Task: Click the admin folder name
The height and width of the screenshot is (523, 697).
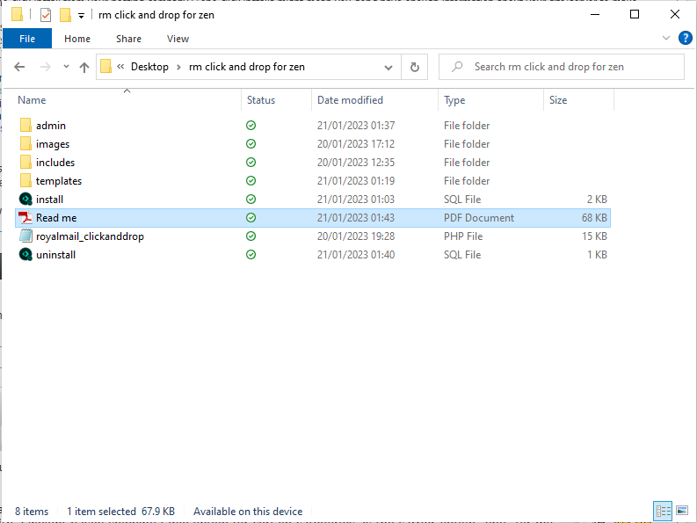Action: (51, 126)
